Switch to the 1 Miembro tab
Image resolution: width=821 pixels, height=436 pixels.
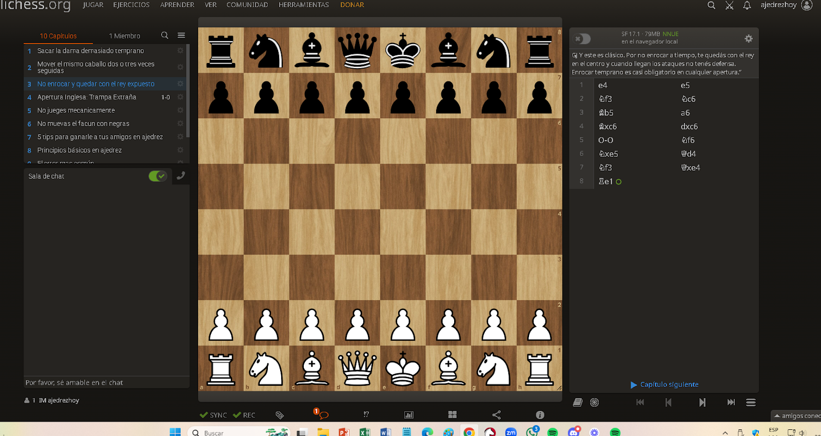tap(125, 36)
